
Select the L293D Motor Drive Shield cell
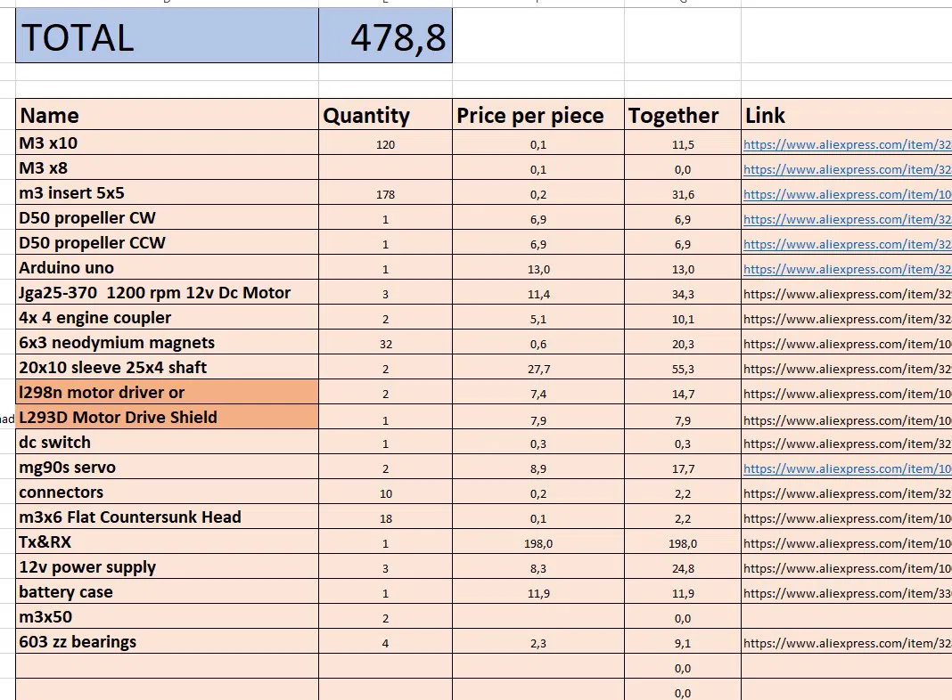tap(167, 418)
